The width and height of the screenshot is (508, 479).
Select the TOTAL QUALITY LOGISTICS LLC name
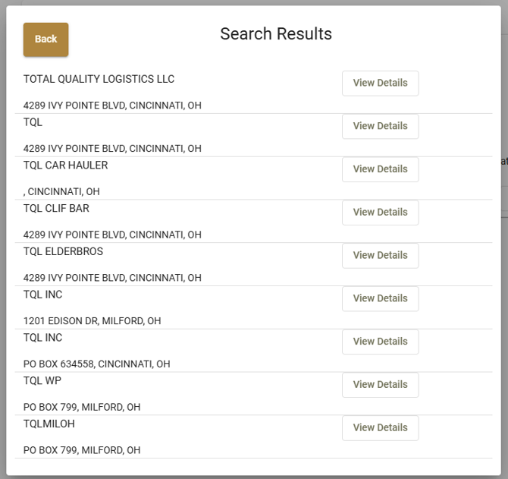99,79
